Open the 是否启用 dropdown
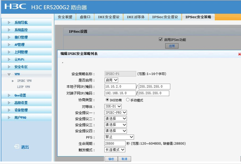This screenshot has height=164, width=241. click(111, 80)
